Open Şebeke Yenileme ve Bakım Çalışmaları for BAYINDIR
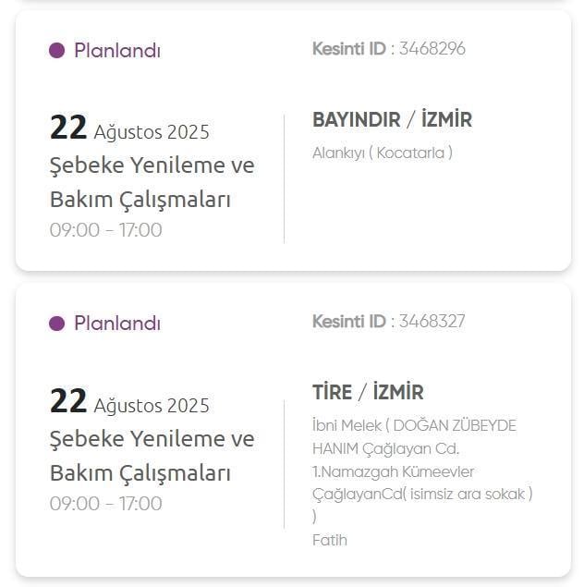This screenshot has height=587, width=584. (151, 183)
